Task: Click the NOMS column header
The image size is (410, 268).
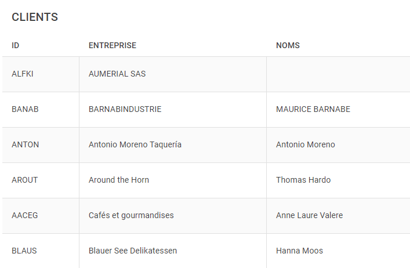Action: pyautogui.click(x=288, y=45)
